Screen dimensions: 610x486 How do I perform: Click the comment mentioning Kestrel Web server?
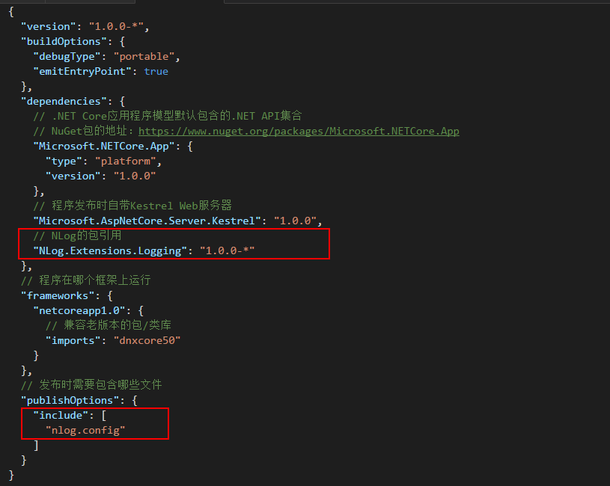point(132,206)
